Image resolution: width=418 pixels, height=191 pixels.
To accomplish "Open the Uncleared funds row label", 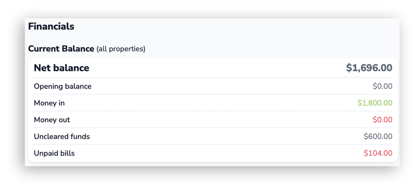I will (62, 136).
